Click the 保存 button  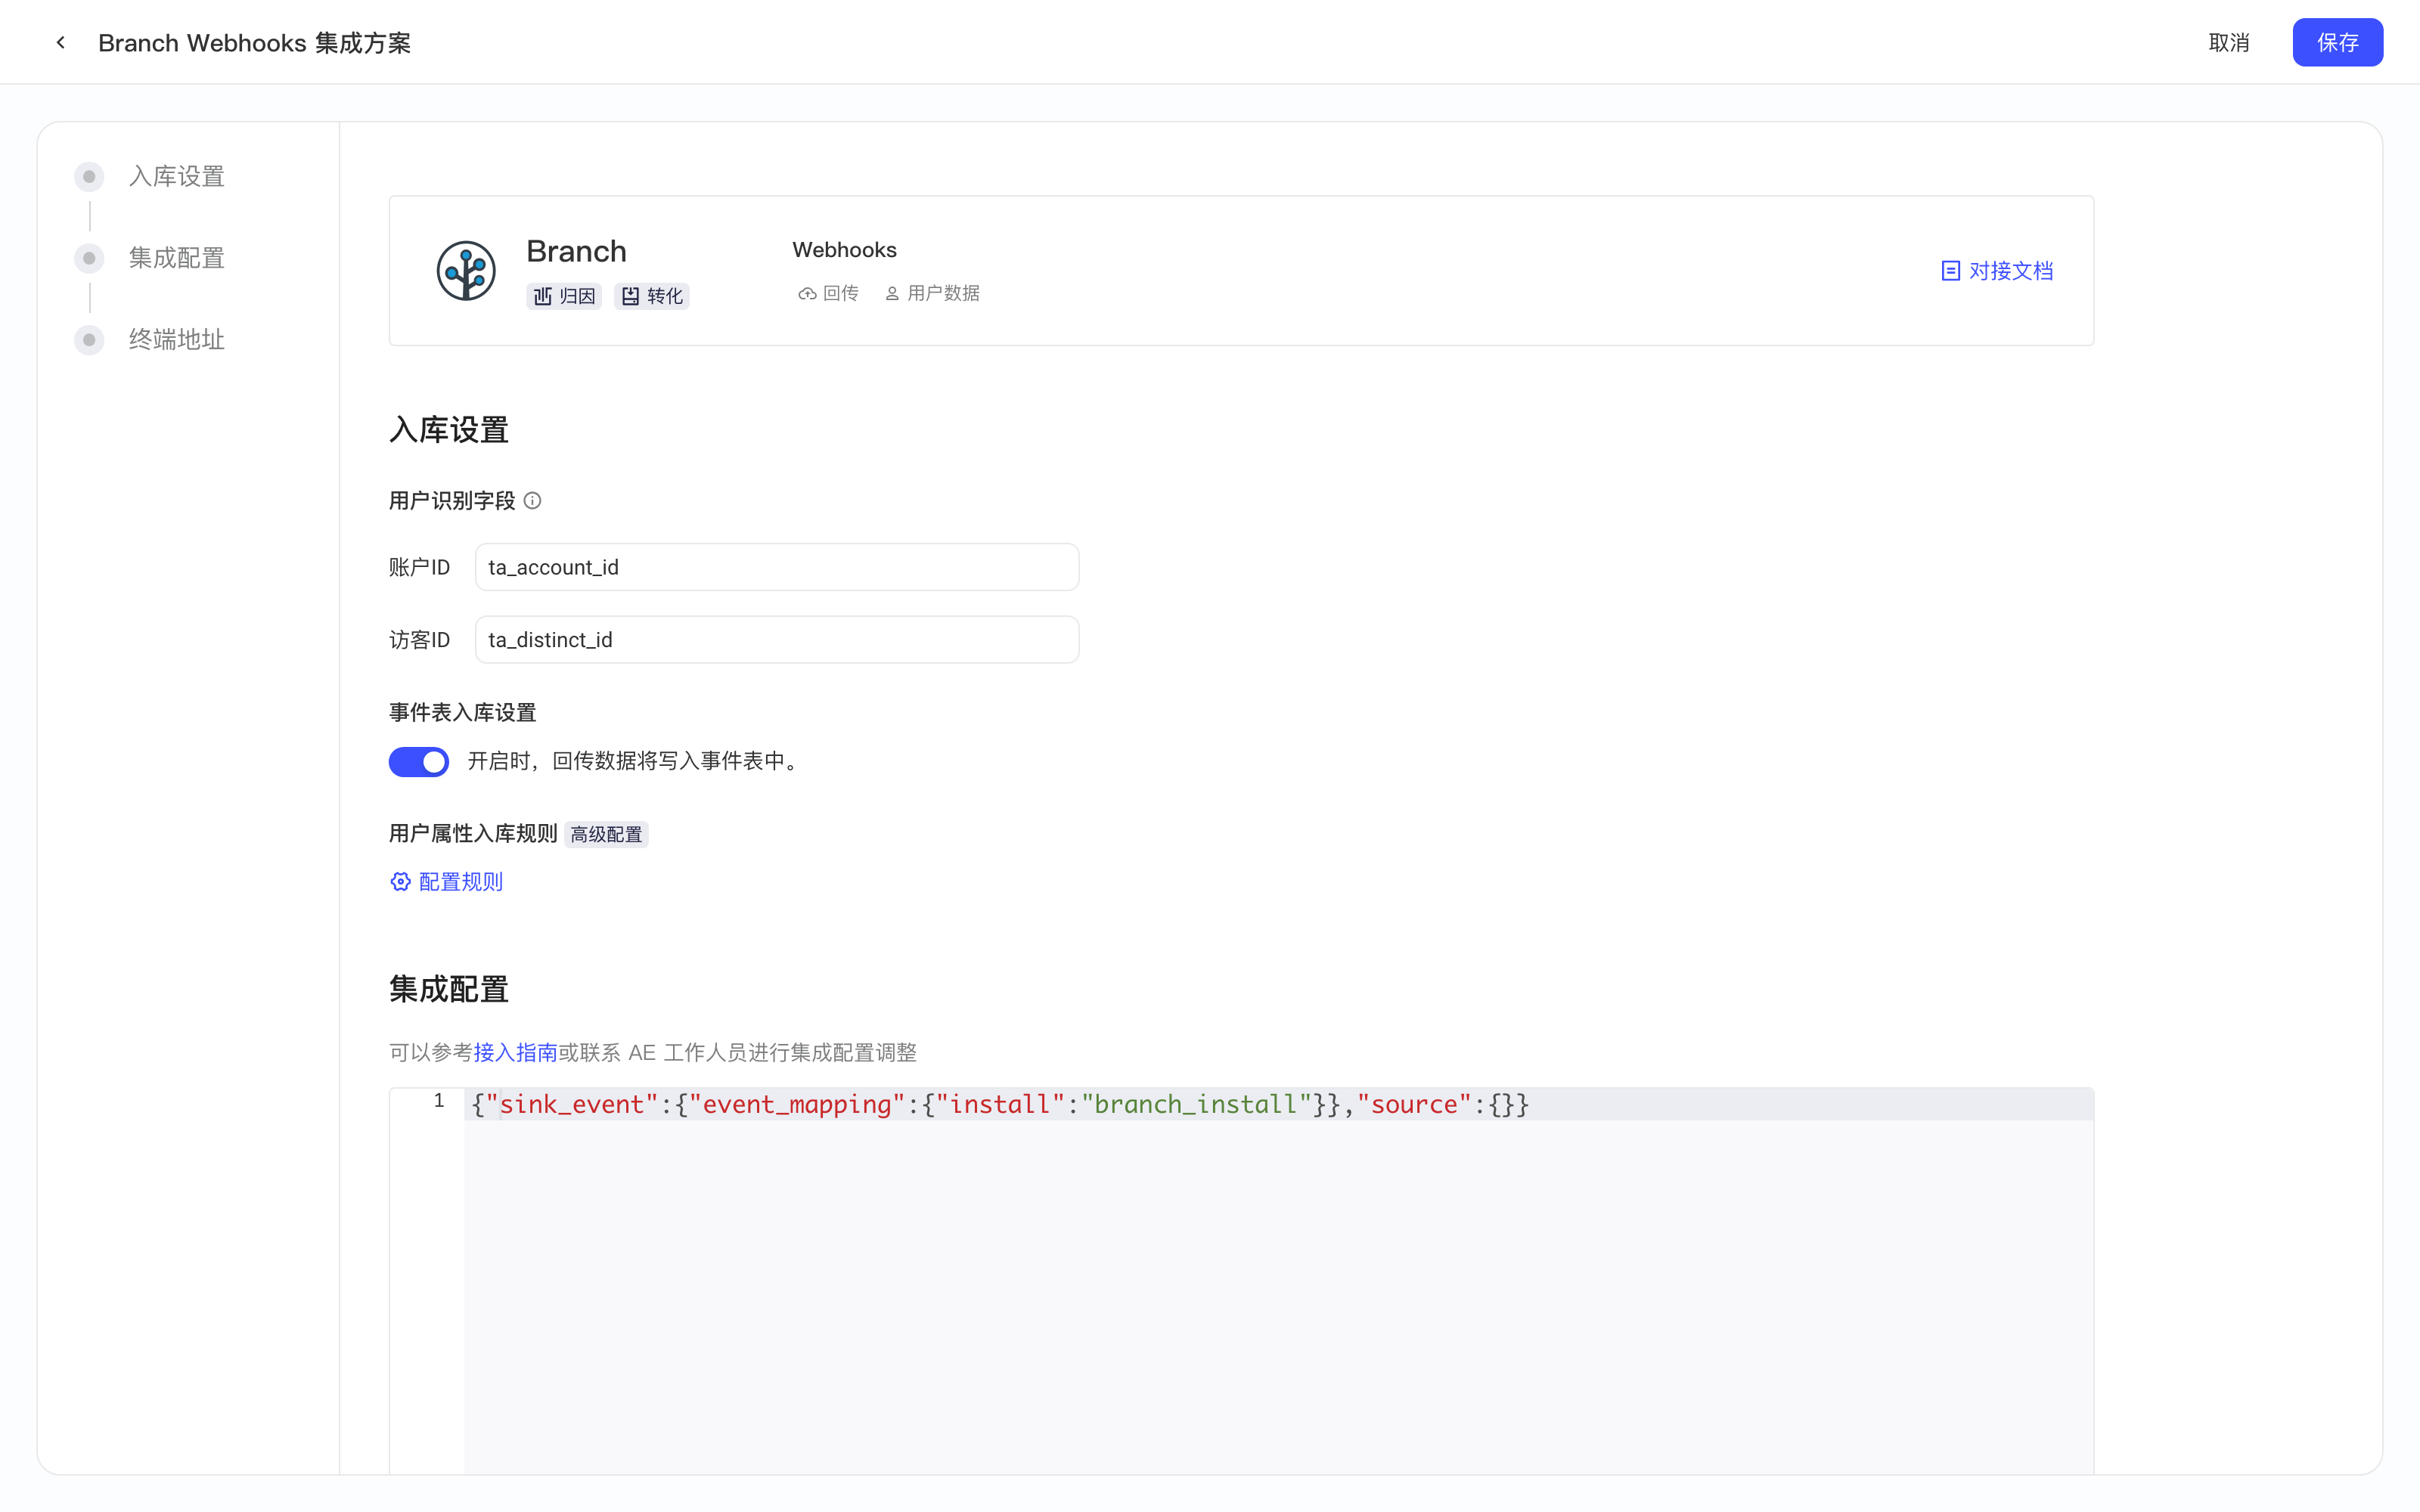pyautogui.click(x=2337, y=42)
